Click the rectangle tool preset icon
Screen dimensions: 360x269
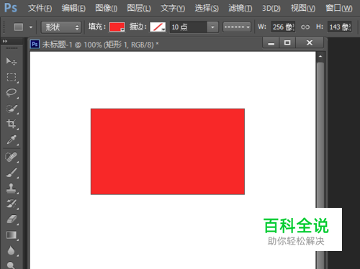click(x=19, y=27)
